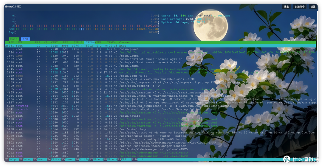
Task: Click the Swp usage meter bar
Action: coord(84,32)
